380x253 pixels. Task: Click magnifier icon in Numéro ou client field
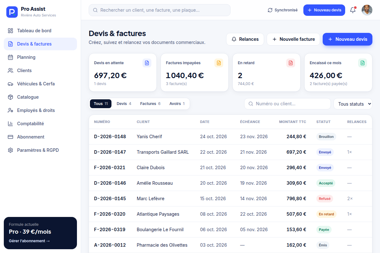pos(251,104)
